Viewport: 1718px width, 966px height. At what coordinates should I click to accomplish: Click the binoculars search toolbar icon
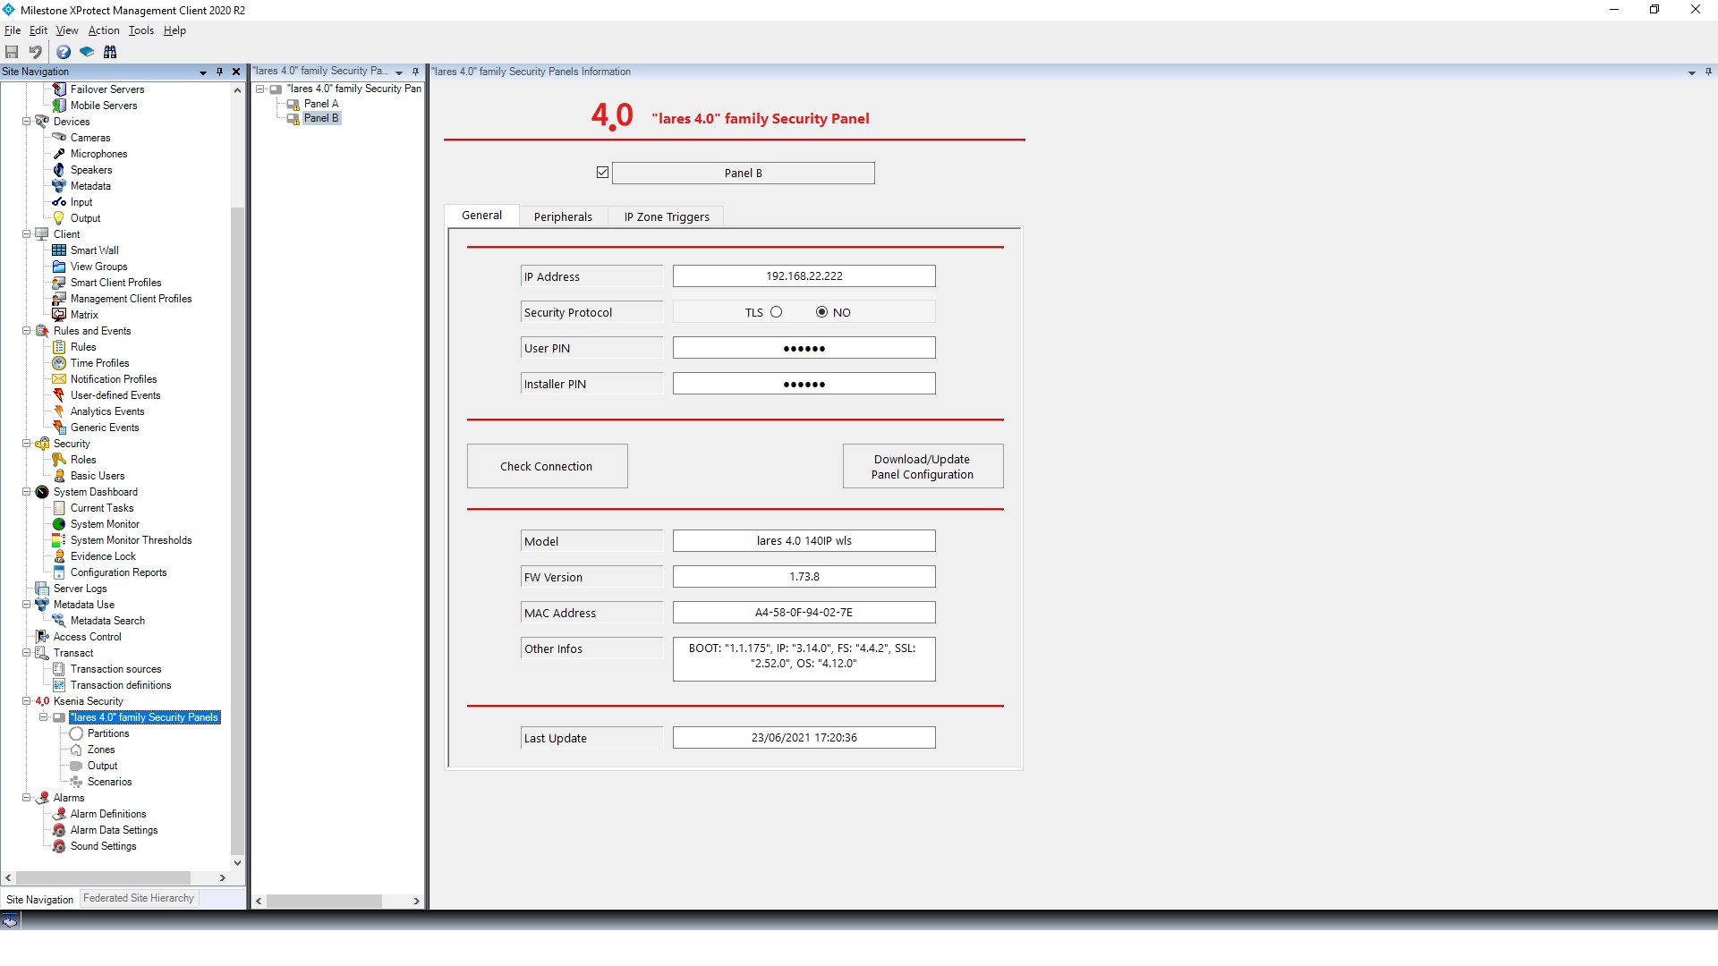click(x=110, y=52)
